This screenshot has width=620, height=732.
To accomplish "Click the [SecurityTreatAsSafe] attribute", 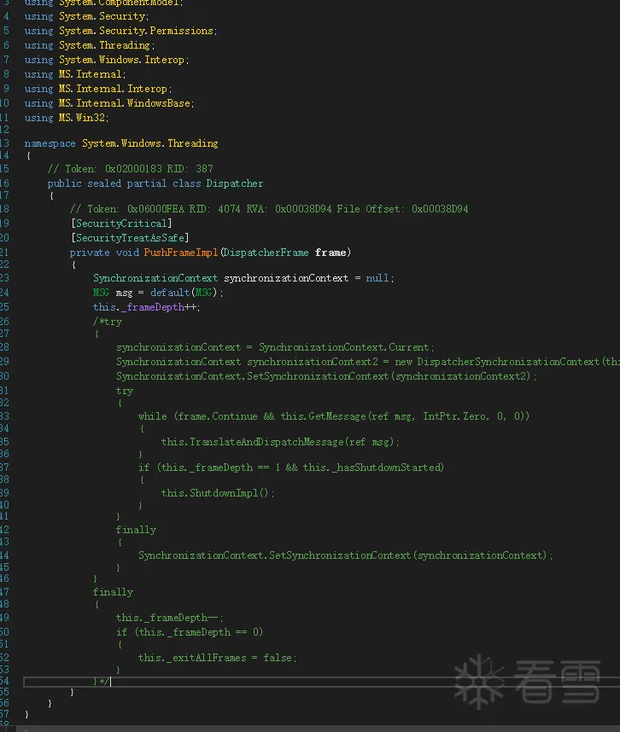I will pos(130,238).
